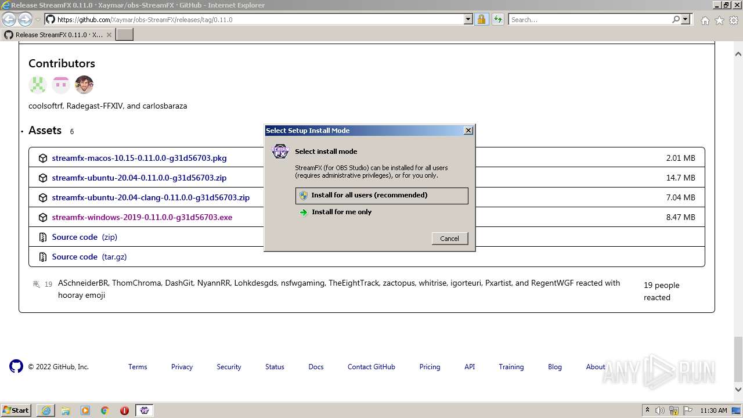Image resolution: width=743 pixels, height=418 pixels.
Task: Open the address bar URL dropdown
Action: (468, 20)
